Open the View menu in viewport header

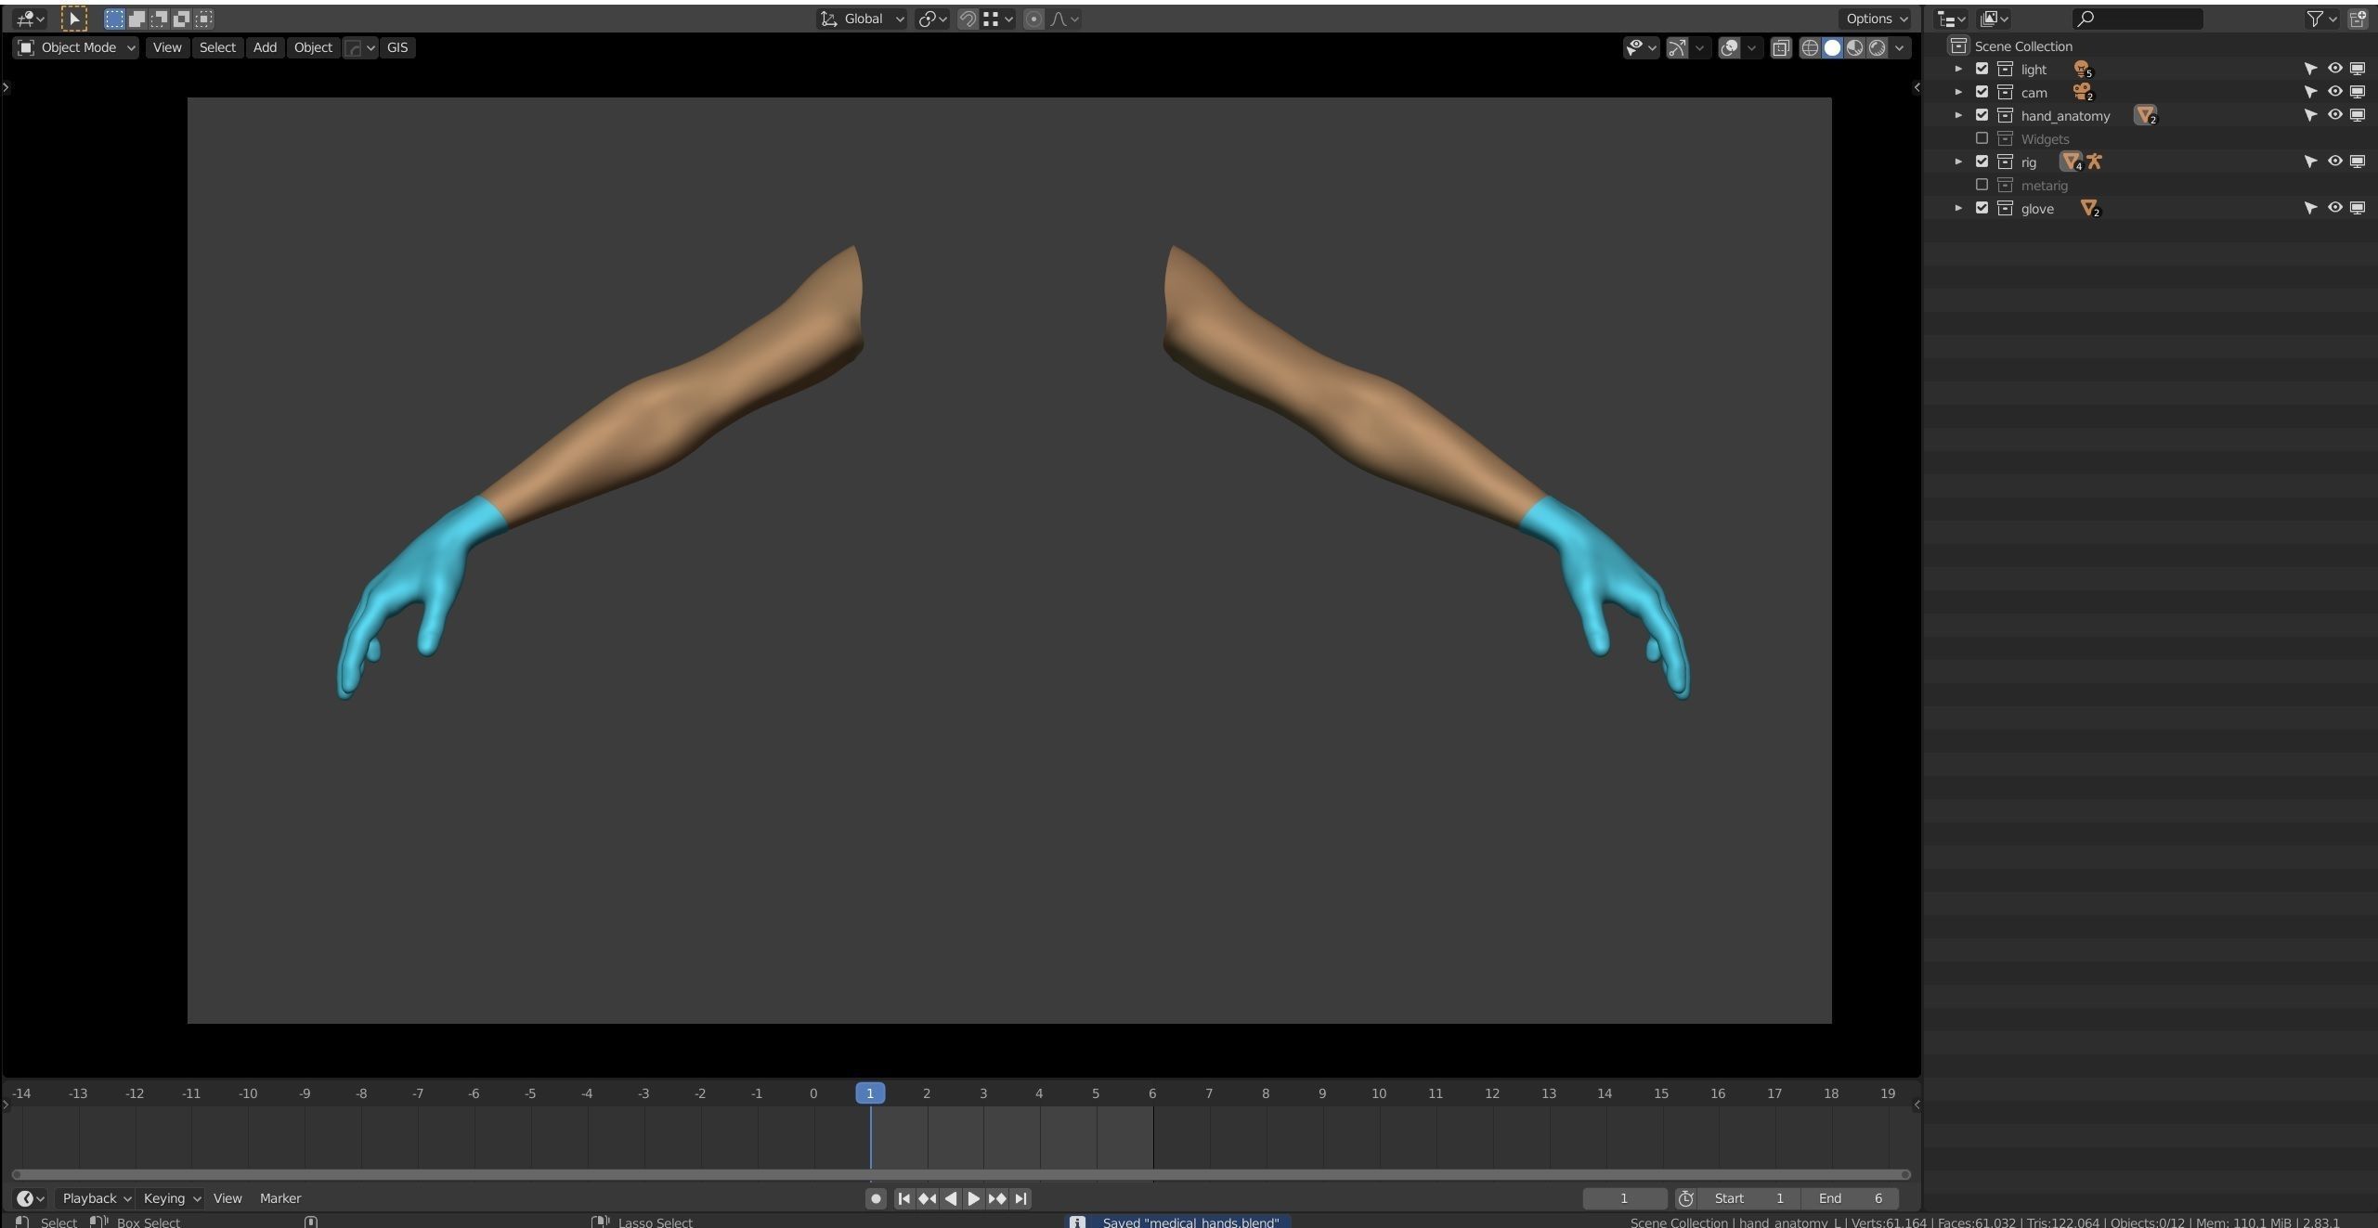[x=167, y=47]
